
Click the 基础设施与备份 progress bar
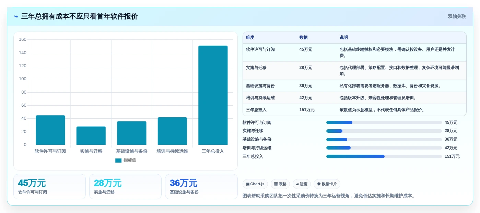pos(384,140)
